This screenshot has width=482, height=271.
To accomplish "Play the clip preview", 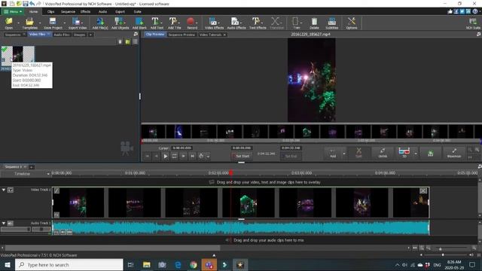I will [166, 156].
